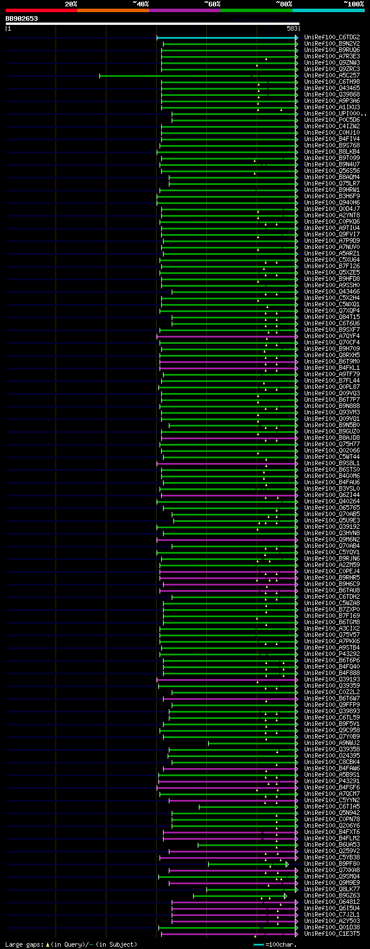Click the short green alignment bar of A9NWJ2
The image size is (370, 949).
(253, 743)
